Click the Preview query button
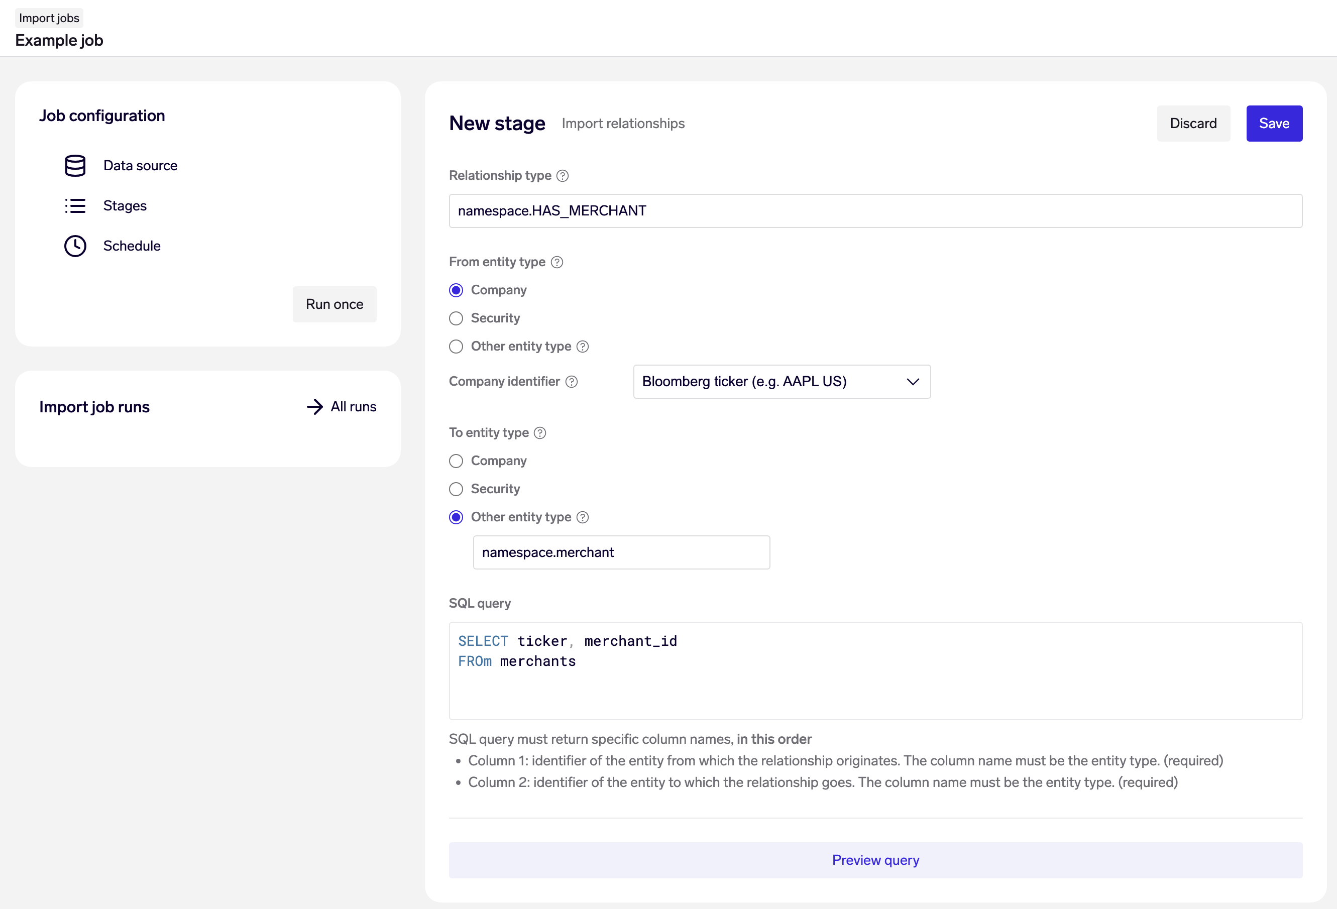Screen dimensions: 1337x909 (875, 860)
